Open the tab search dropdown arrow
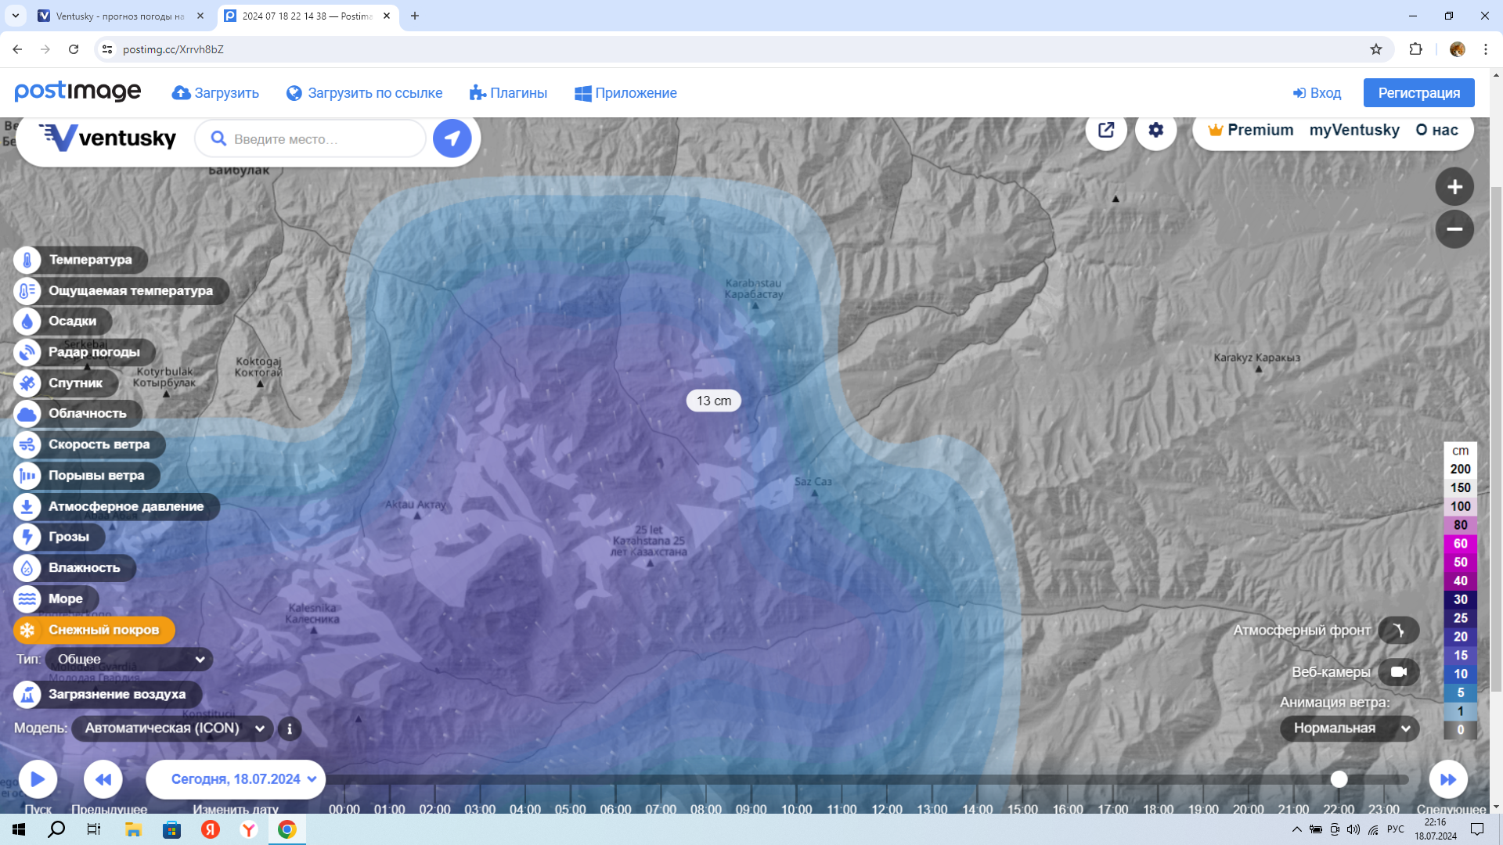The height and width of the screenshot is (845, 1503). pos(15,16)
